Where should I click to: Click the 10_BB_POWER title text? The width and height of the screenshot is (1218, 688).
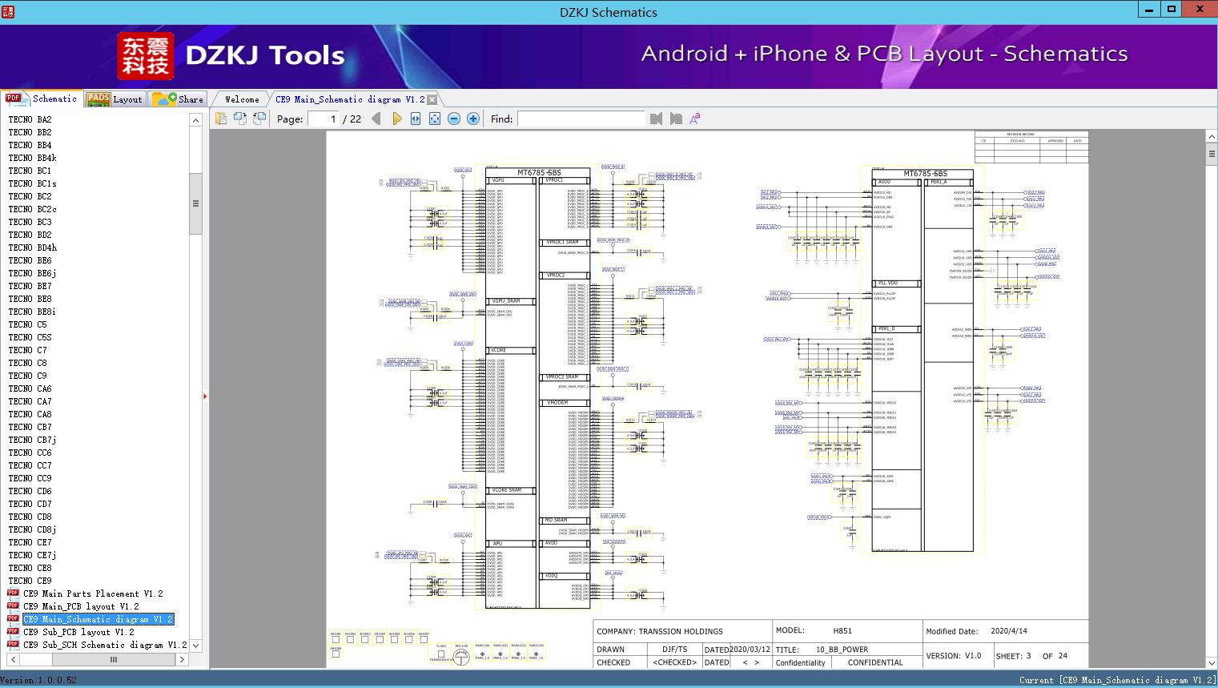coord(842,650)
